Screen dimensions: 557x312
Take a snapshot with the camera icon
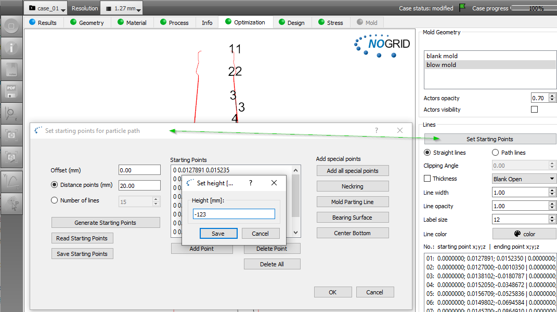(x=11, y=135)
